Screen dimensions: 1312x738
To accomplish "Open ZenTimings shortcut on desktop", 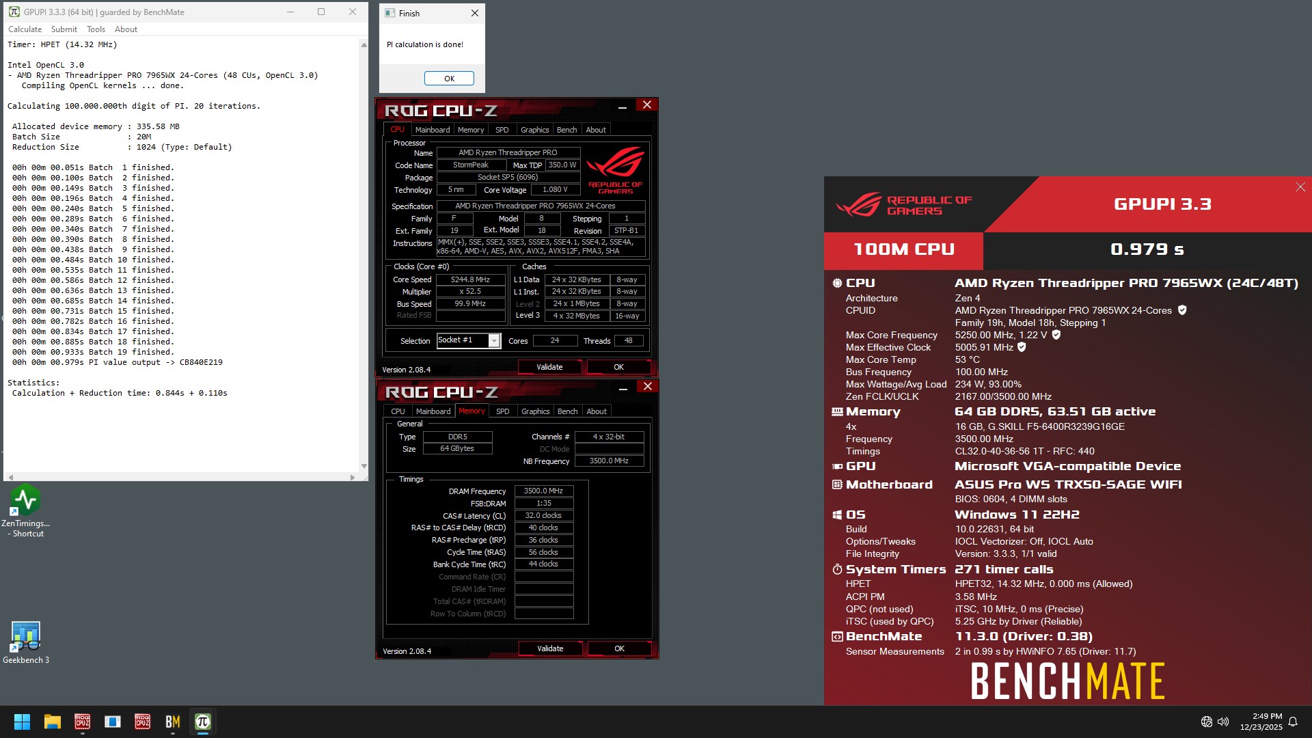I will pyautogui.click(x=25, y=510).
